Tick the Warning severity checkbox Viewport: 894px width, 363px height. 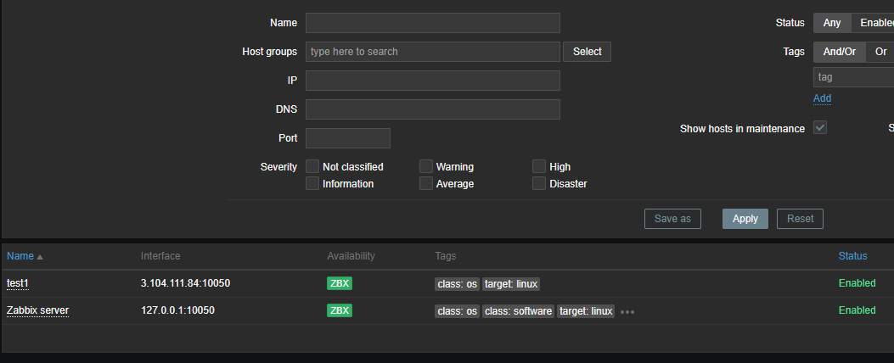426,166
